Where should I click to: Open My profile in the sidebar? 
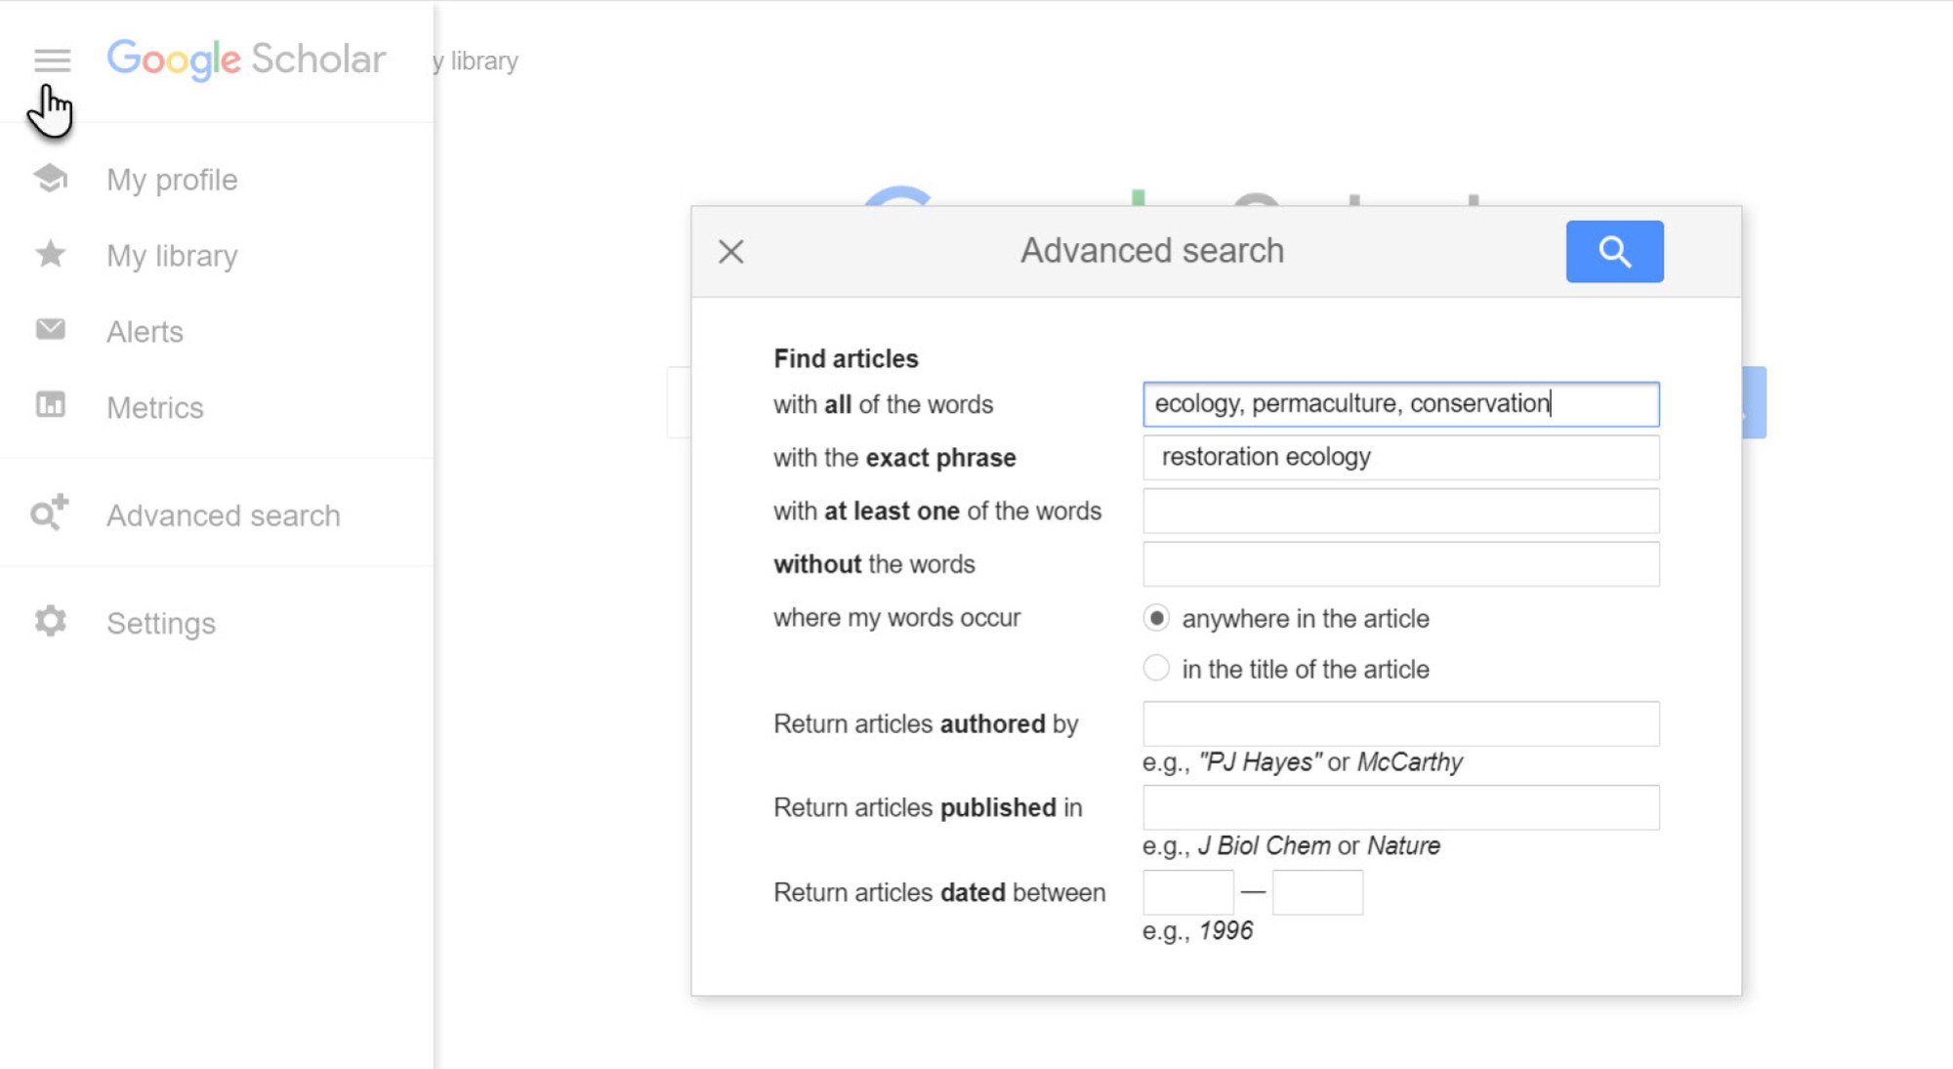click(x=172, y=180)
